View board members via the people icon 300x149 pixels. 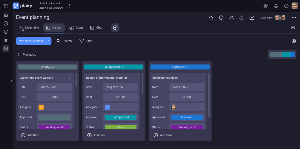(231, 17)
